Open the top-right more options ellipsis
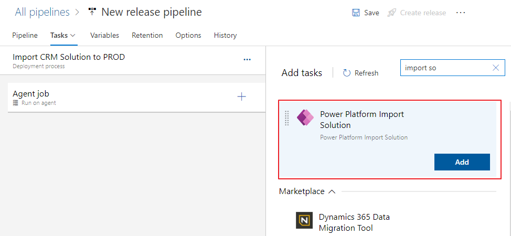Viewport: 511px width, 236px height. click(x=461, y=13)
